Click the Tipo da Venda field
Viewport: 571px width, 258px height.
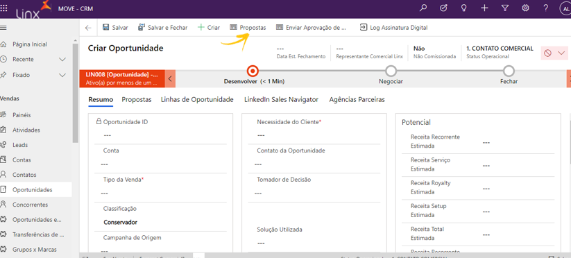pos(160,193)
